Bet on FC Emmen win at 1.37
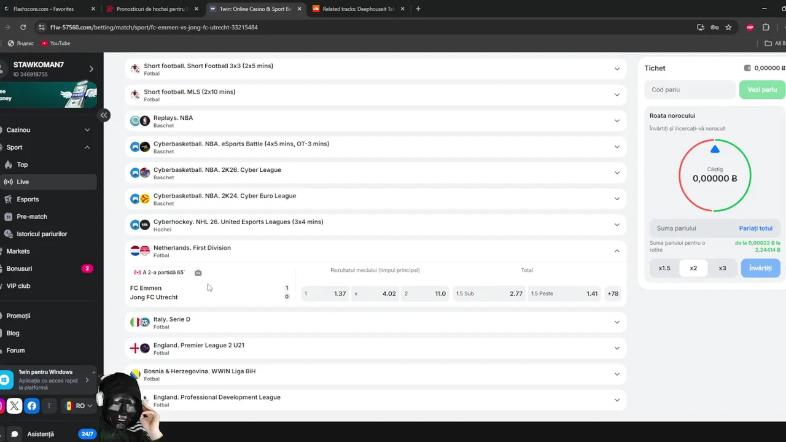This screenshot has height=442, width=786. (x=325, y=293)
